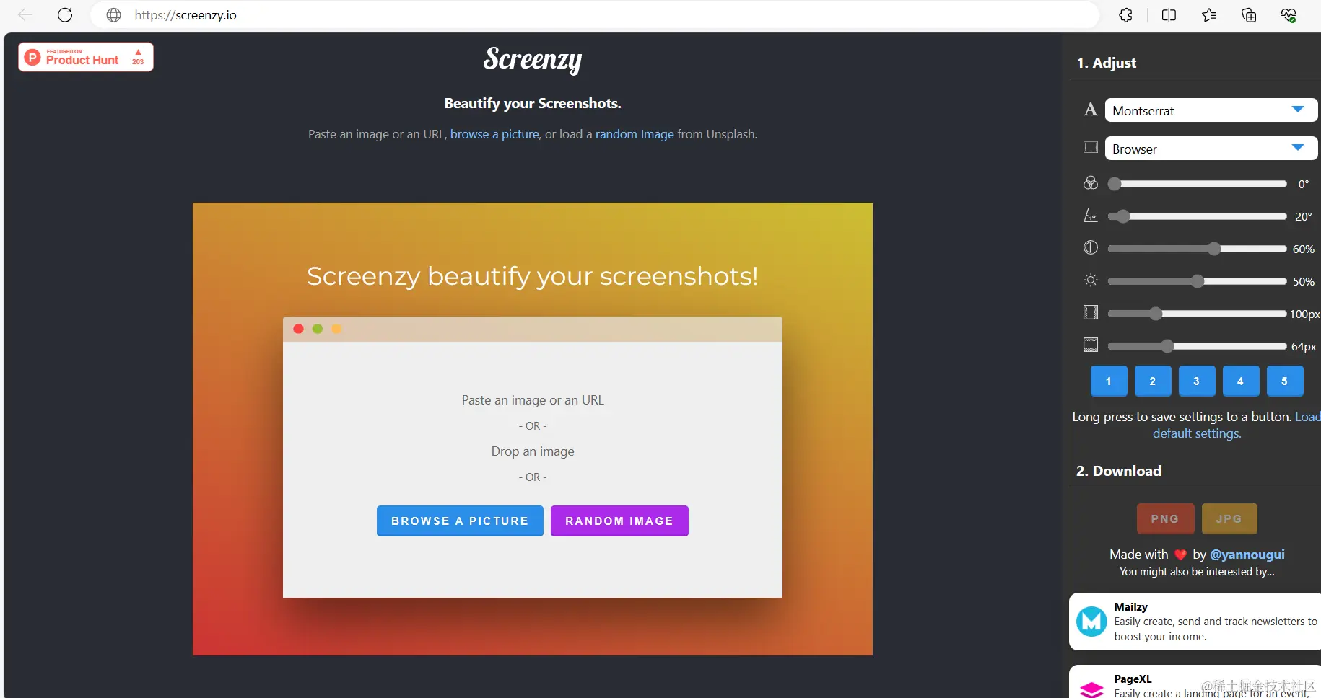The width and height of the screenshot is (1321, 698).
Task: Download as JPG
Action: coord(1229,519)
